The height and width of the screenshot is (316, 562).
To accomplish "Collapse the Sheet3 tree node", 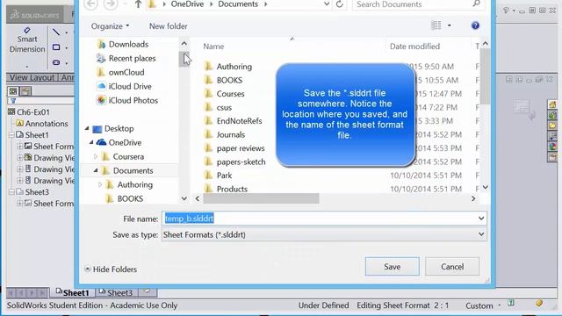I will point(11,192).
